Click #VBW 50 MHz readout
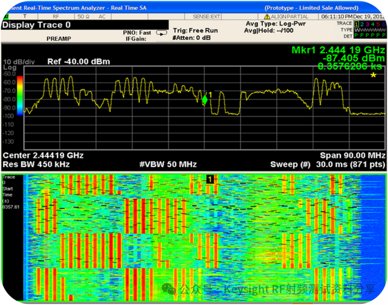Image resolution: width=388 pixels, height=305 pixels. tap(168, 164)
